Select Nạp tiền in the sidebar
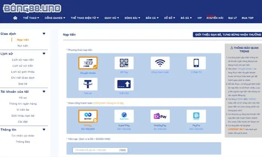This screenshot has height=157, width=262. 23,40
